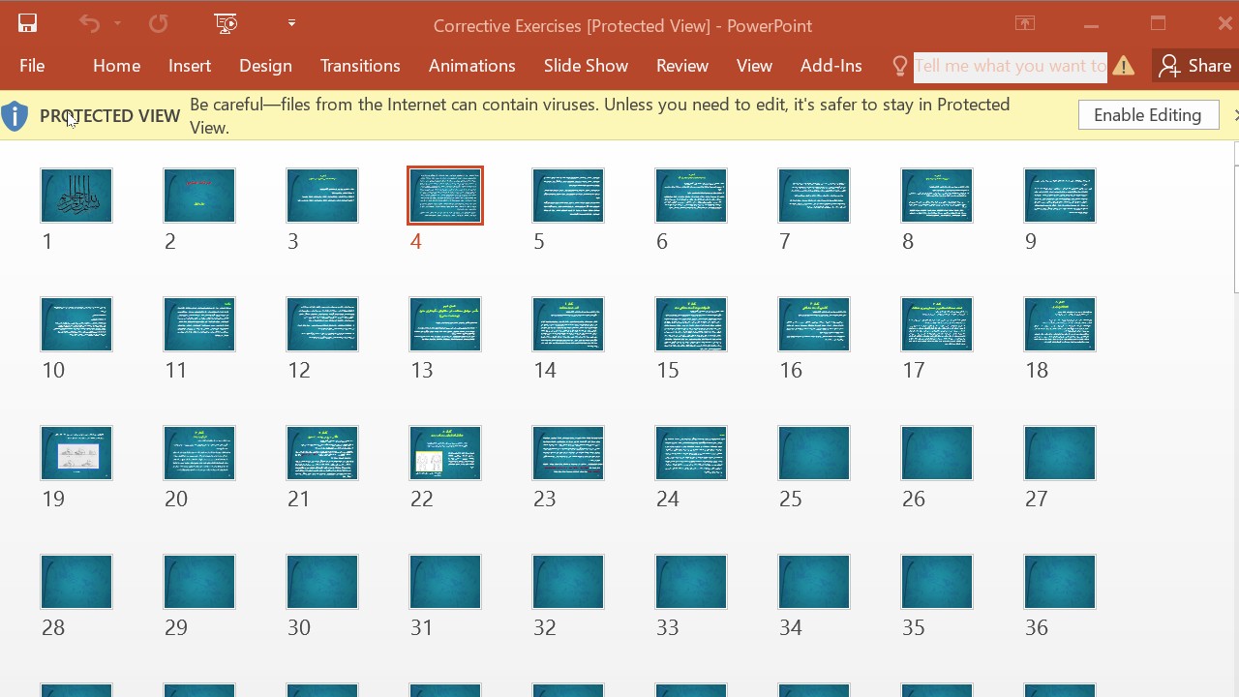Image resolution: width=1239 pixels, height=697 pixels.
Task: Select slide 24 thumbnail
Action: (x=691, y=453)
